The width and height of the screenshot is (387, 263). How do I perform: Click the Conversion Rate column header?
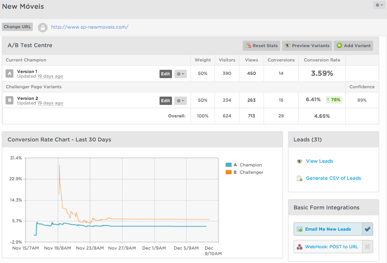pos(322,60)
